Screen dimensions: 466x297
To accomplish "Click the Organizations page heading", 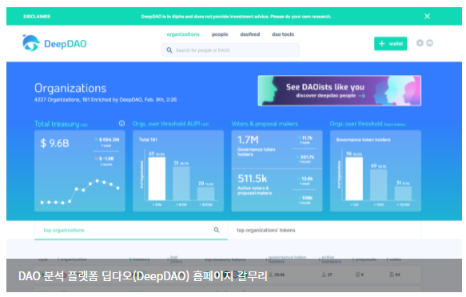I will click(x=70, y=88).
